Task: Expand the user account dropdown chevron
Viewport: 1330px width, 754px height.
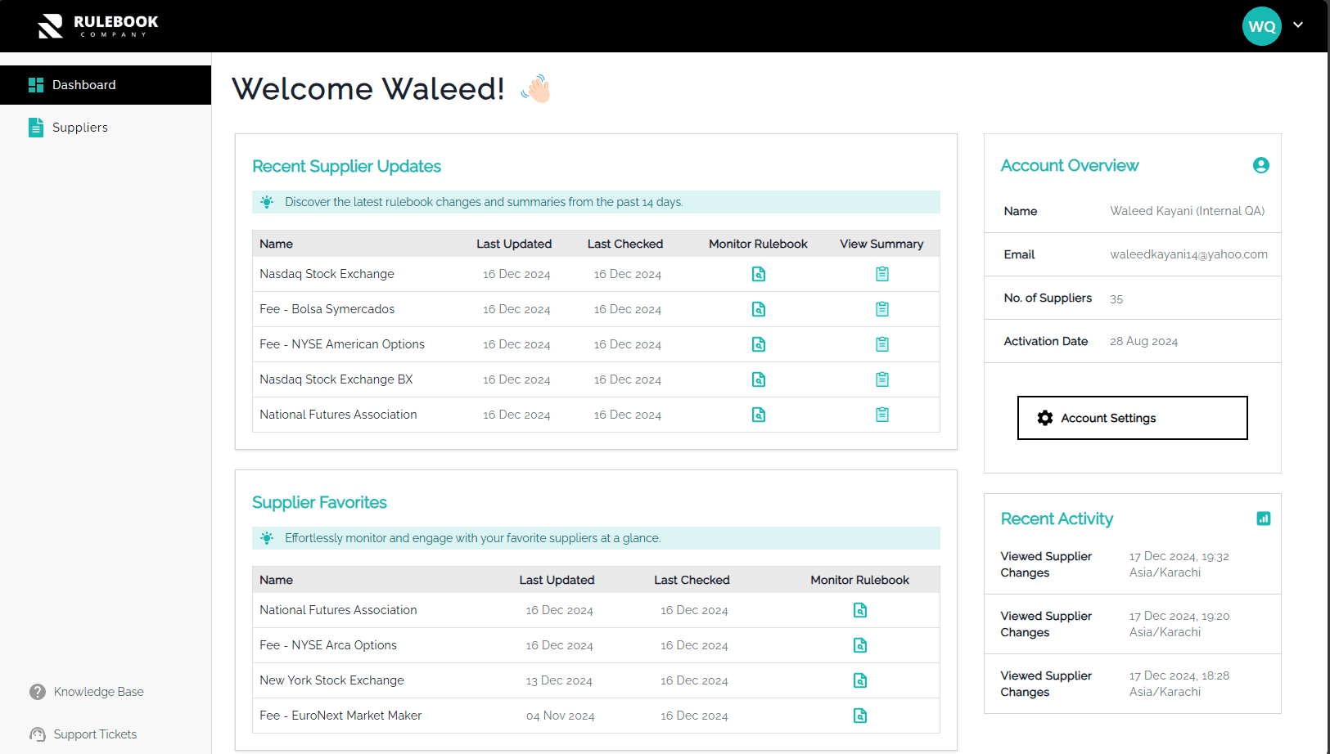Action: (x=1298, y=25)
